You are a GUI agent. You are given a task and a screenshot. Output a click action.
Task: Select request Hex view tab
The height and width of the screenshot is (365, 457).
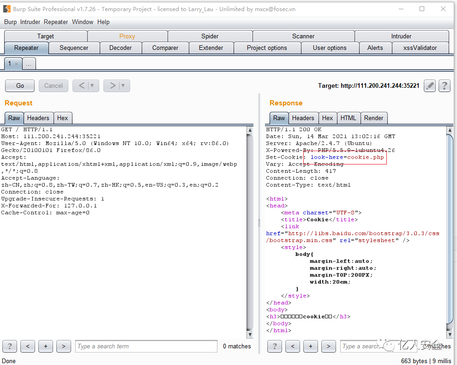coord(63,118)
